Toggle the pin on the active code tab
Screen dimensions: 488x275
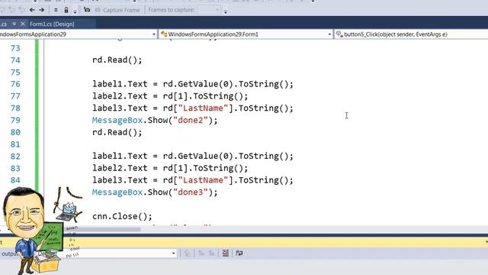[x=14, y=24]
